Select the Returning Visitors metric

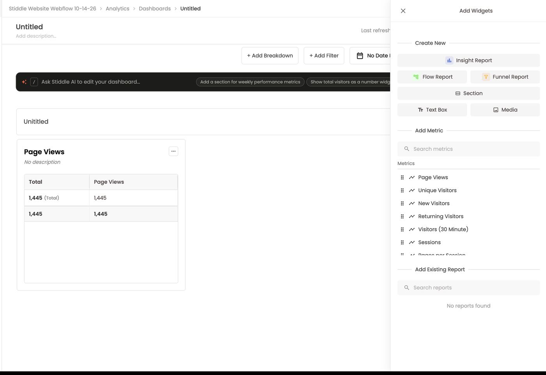point(441,216)
